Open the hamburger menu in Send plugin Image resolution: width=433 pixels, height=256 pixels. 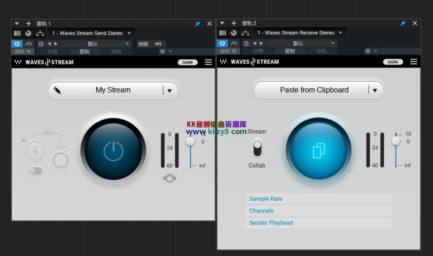point(208,62)
